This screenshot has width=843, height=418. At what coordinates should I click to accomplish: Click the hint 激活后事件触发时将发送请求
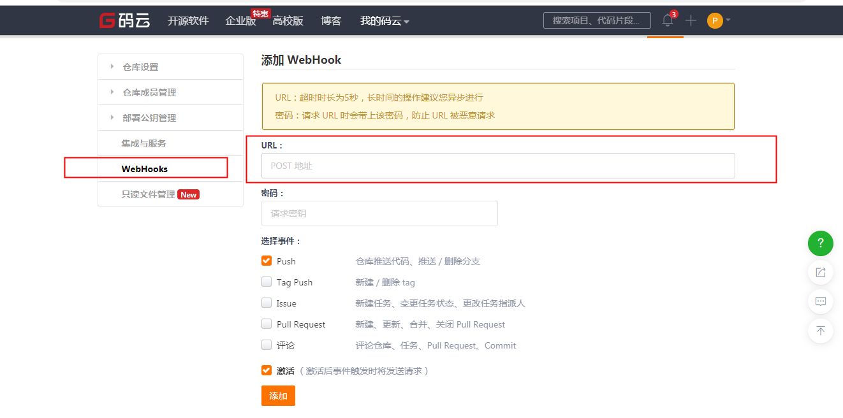[363, 370]
